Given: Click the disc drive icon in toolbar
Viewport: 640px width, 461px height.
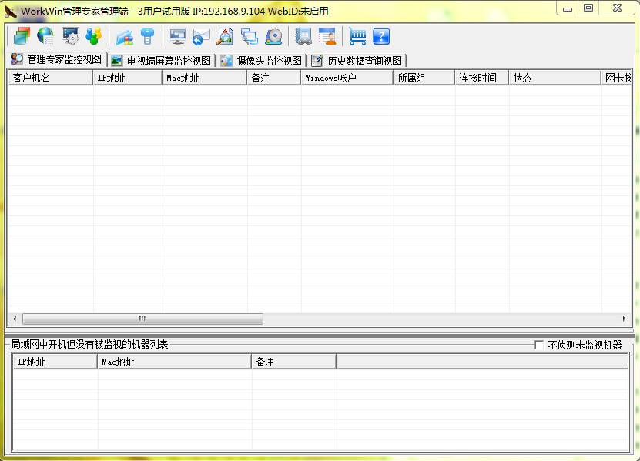Looking at the screenshot, I should pyautogui.click(x=273, y=36).
